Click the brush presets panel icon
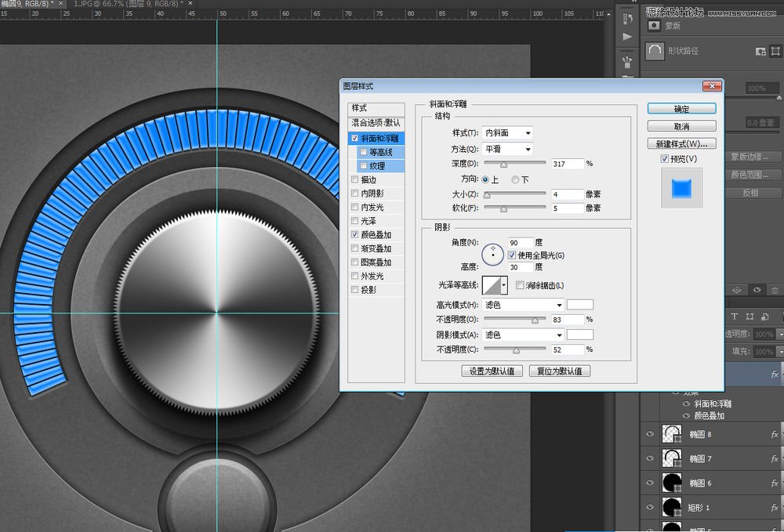Image resolution: width=784 pixels, height=532 pixels. coord(627,62)
